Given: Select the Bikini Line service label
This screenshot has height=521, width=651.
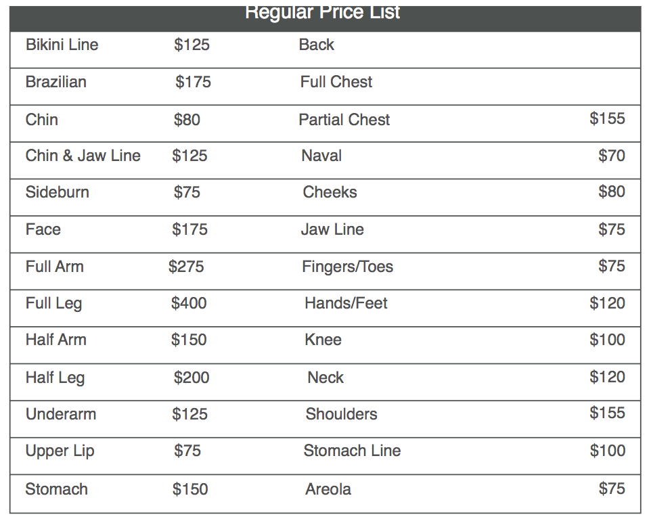Looking at the screenshot, I should 62,45.
